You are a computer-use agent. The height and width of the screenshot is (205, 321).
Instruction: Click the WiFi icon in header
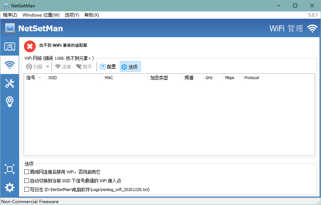pos(312,28)
